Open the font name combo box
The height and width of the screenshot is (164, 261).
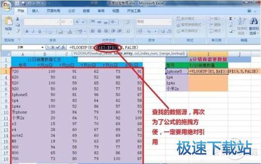click(42, 22)
